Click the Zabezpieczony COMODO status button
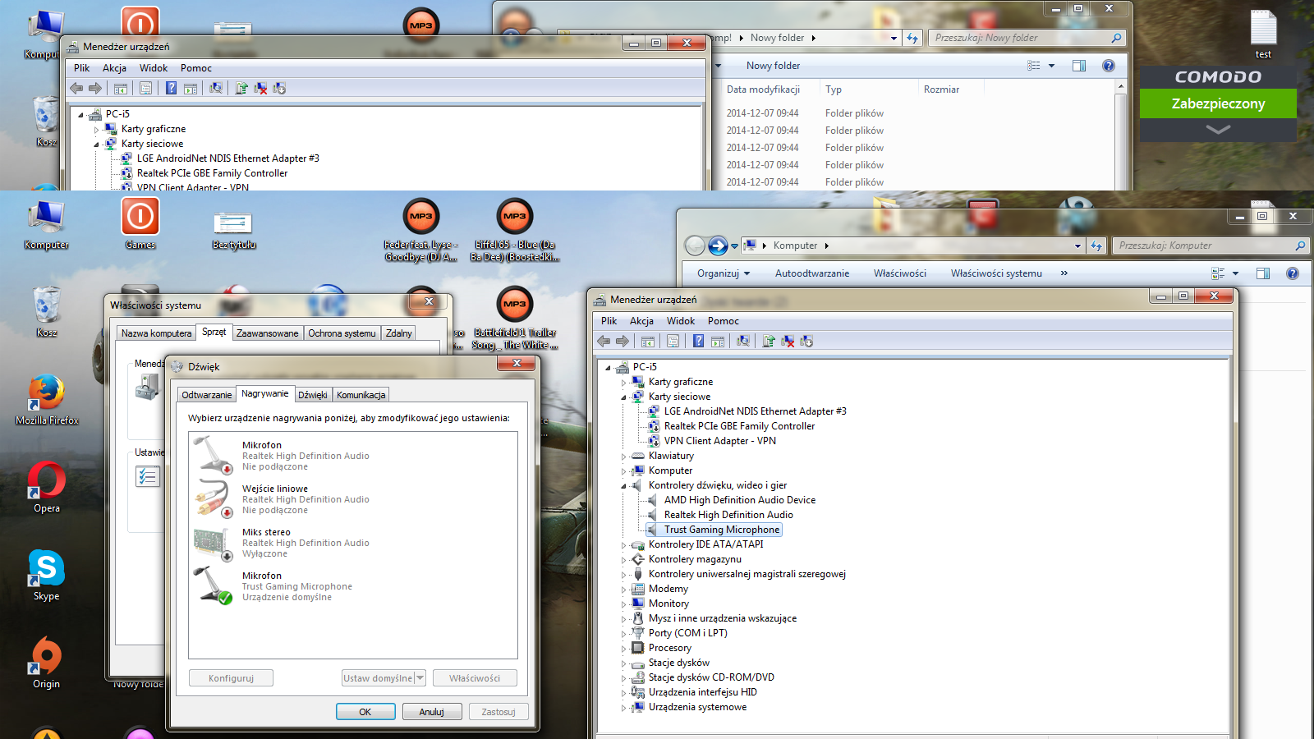 point(1218,103)
